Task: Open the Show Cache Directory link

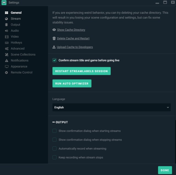Action: pyautogui.click(x=71, y=30)
